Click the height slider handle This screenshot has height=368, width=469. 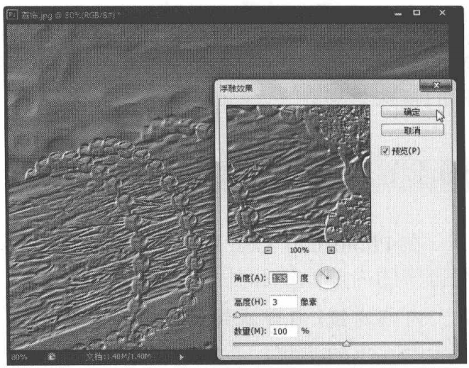(x=237, y=315)
